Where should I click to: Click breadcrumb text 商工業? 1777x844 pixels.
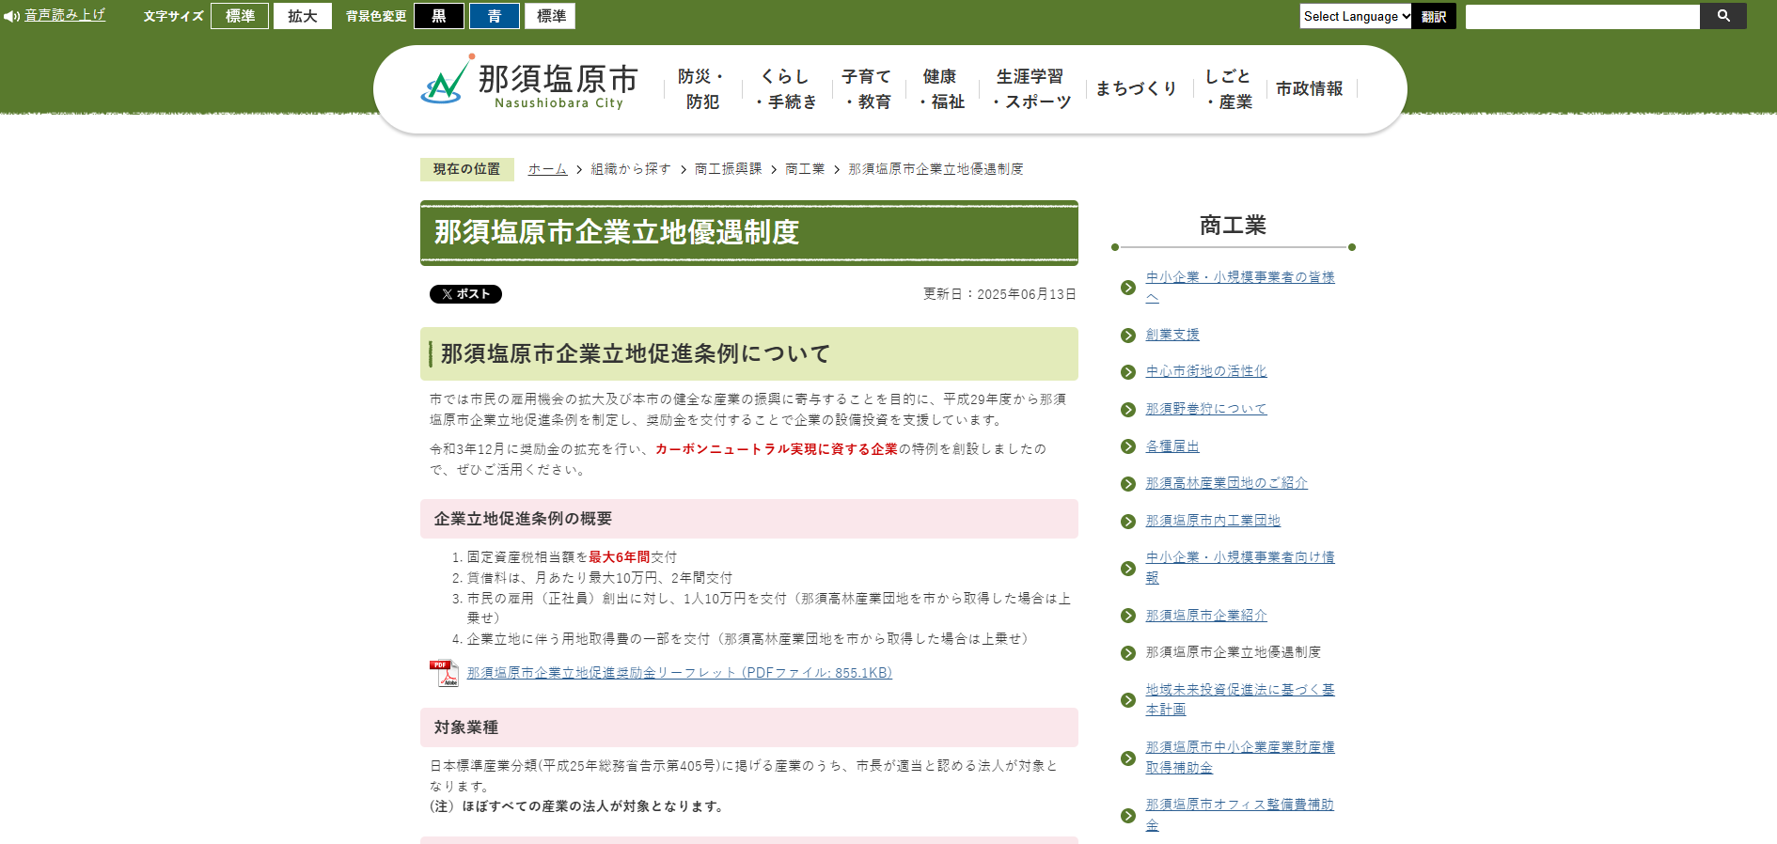(x=805, y=169)
